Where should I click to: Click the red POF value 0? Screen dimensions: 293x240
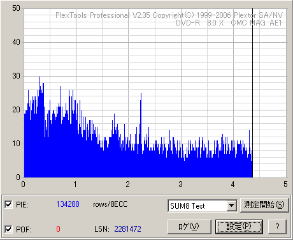point(58,229)
